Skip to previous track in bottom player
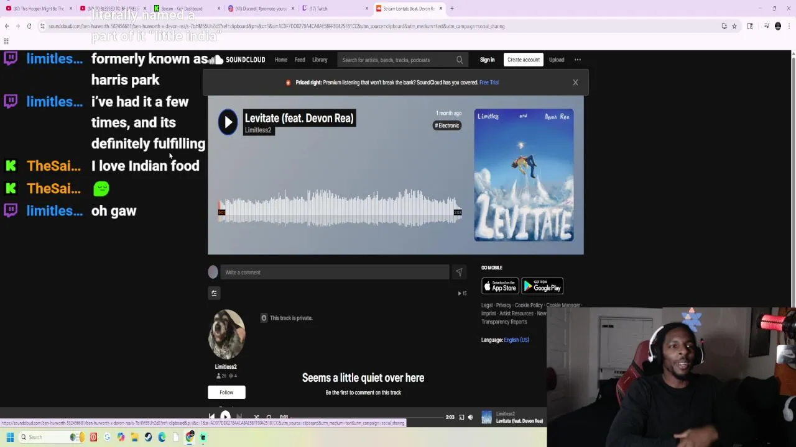The image size is (796, 447). 211,417
